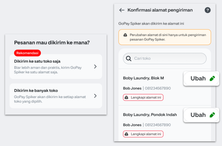Expand the chevron for Dikirim ke satu toko saja
Viewport: 222px width, 146px height.
click(95, 67)
